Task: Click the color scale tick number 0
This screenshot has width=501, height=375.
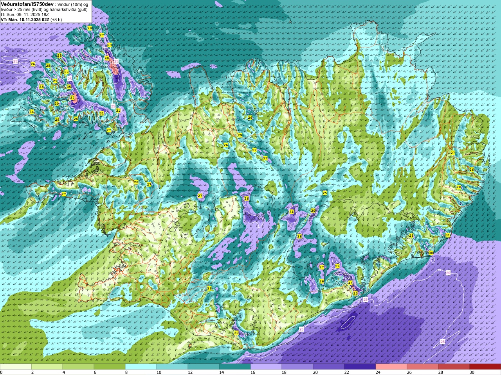Action: point(2,372)
